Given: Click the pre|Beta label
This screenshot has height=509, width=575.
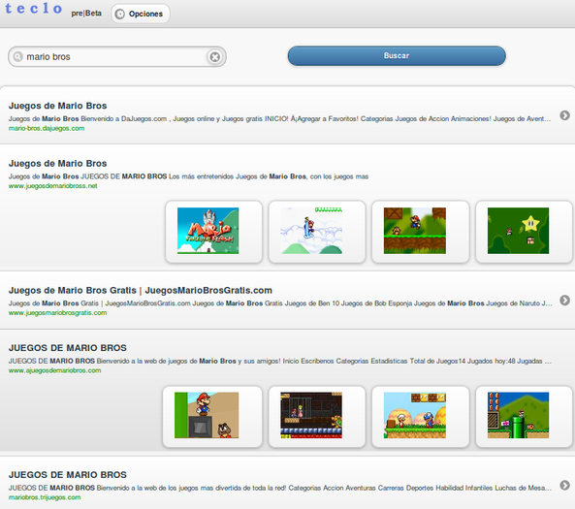Looking at the screenshot, I should pyautogui.click(x=86, y=14).
